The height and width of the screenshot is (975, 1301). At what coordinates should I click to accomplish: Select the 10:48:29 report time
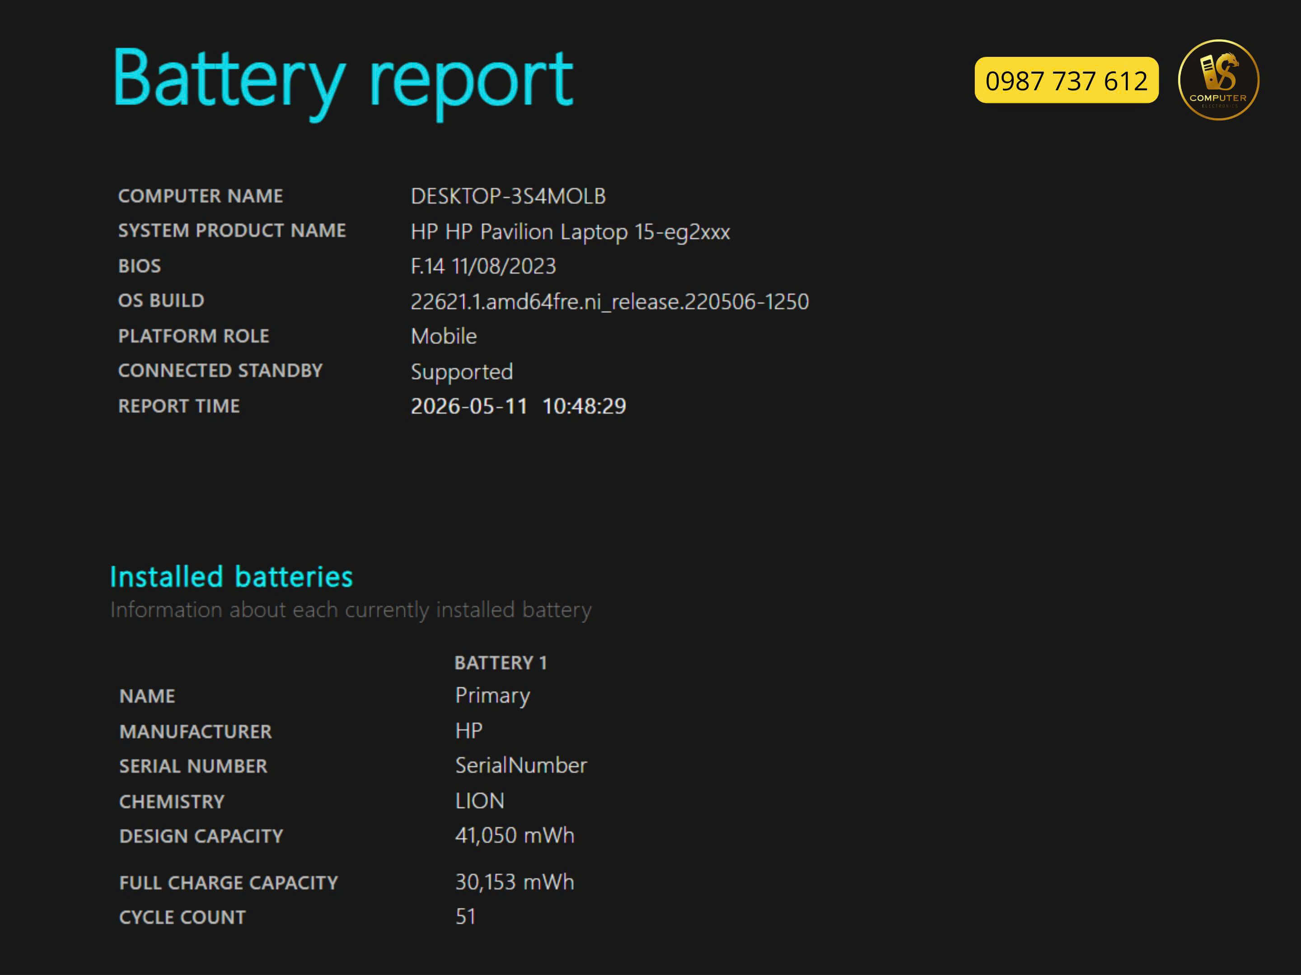(584, 406)
